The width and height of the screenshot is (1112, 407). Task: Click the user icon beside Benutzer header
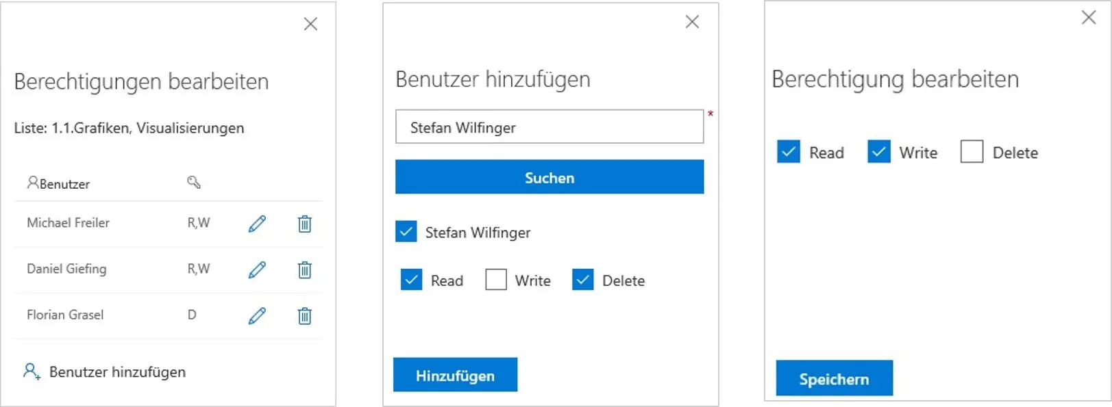tap(32, 182)
